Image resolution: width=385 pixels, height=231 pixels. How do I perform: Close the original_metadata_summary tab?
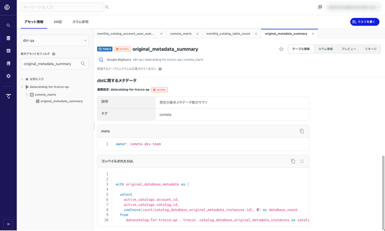click(313, 34)
